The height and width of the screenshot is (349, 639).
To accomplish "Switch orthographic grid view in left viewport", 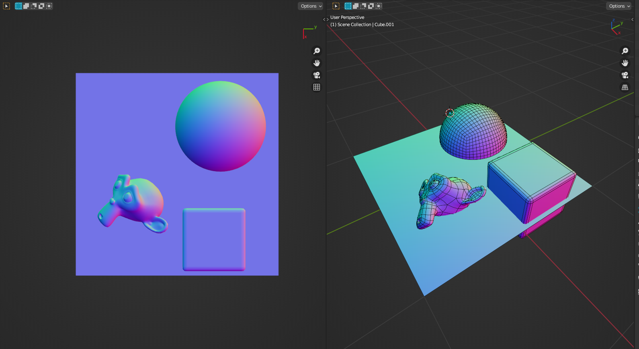I will click(x=317, y=87).
